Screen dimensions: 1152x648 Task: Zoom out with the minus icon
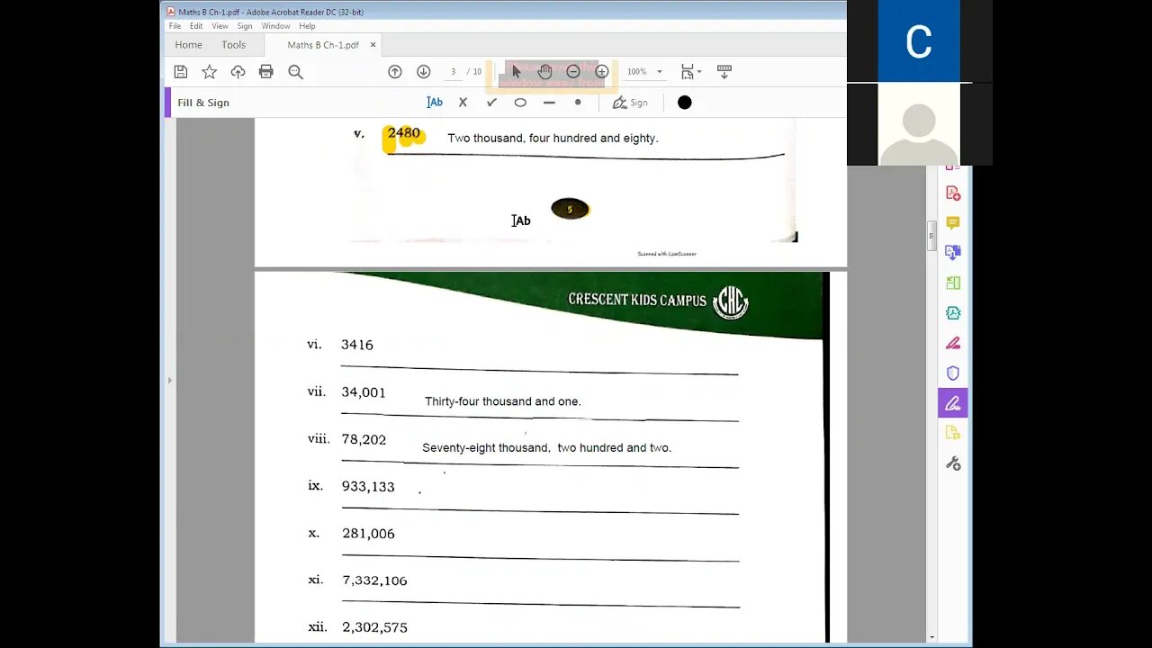573,72
